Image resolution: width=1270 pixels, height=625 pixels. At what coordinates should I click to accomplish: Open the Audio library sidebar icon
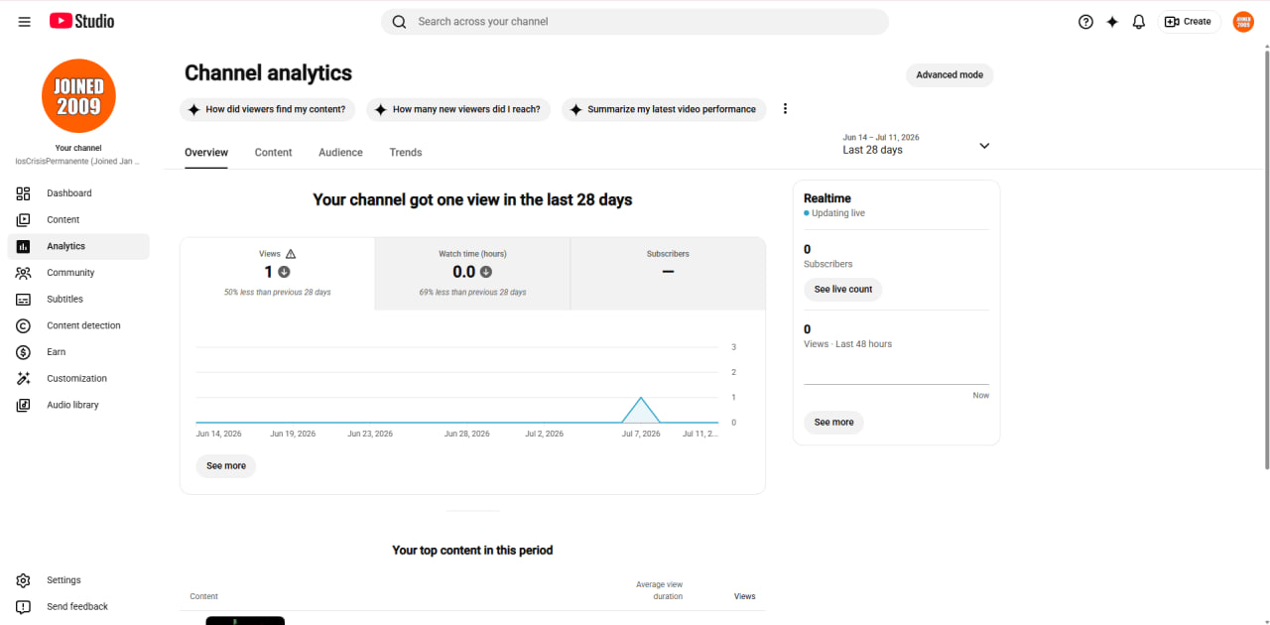click(24, 405)
